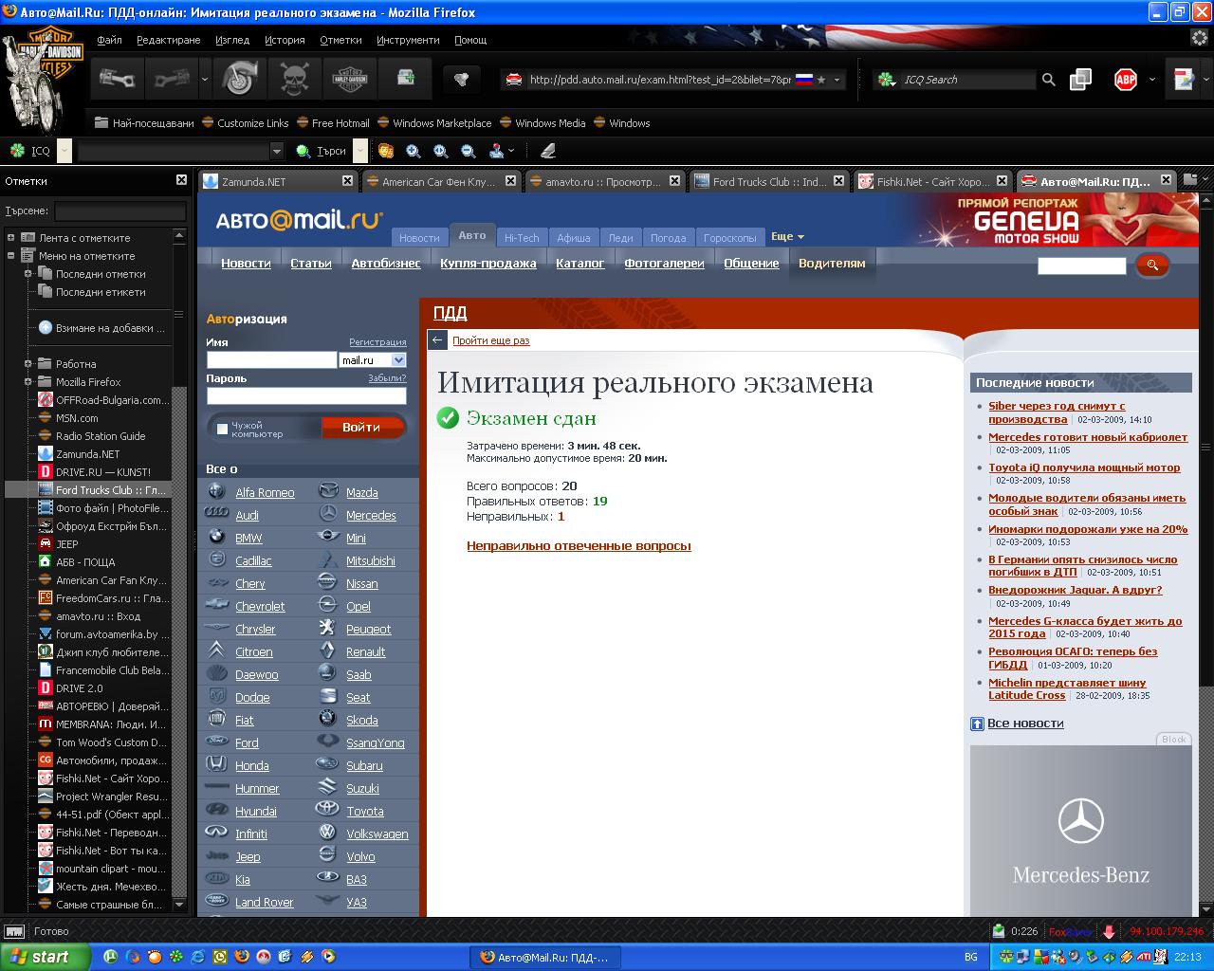The width and height of the screenshot is (1214, 971).
Task: Click the piston back button icon
Action: (x=118, y=79)
